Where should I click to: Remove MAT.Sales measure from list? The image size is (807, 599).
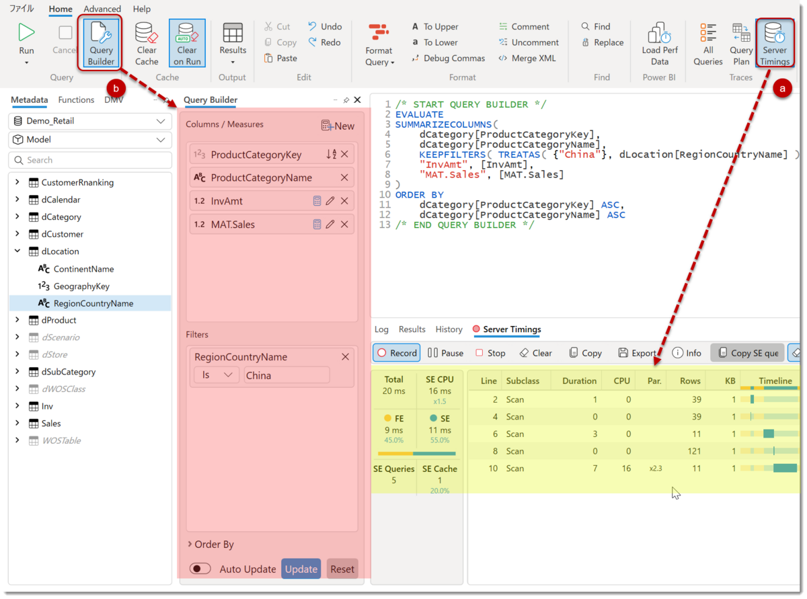(x=344, y=225)
